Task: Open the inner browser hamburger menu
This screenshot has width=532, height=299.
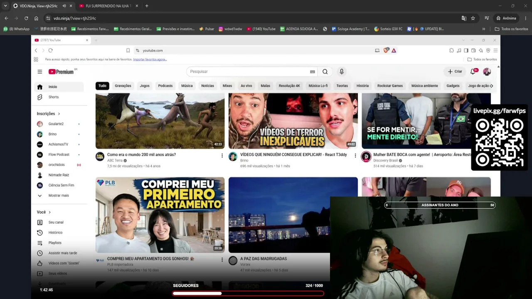Action: pos(495,50)
